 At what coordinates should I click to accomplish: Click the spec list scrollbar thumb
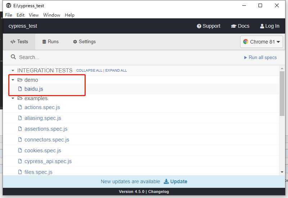[282, 94]
